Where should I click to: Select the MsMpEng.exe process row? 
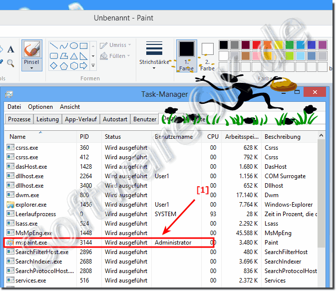pyautogui.click(x=161, y=233)
